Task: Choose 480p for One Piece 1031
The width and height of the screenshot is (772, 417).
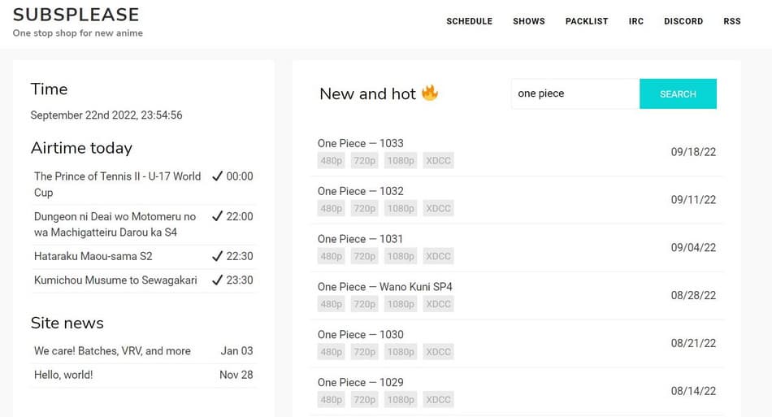Action: click(x=331, y=257)
